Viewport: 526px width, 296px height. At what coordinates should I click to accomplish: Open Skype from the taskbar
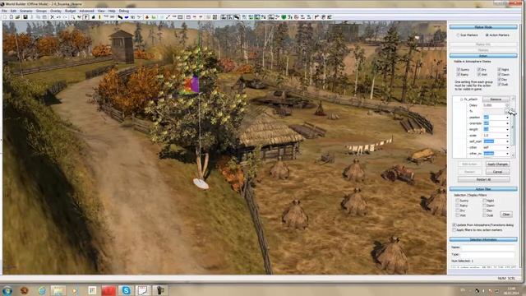tap(126, 290)
